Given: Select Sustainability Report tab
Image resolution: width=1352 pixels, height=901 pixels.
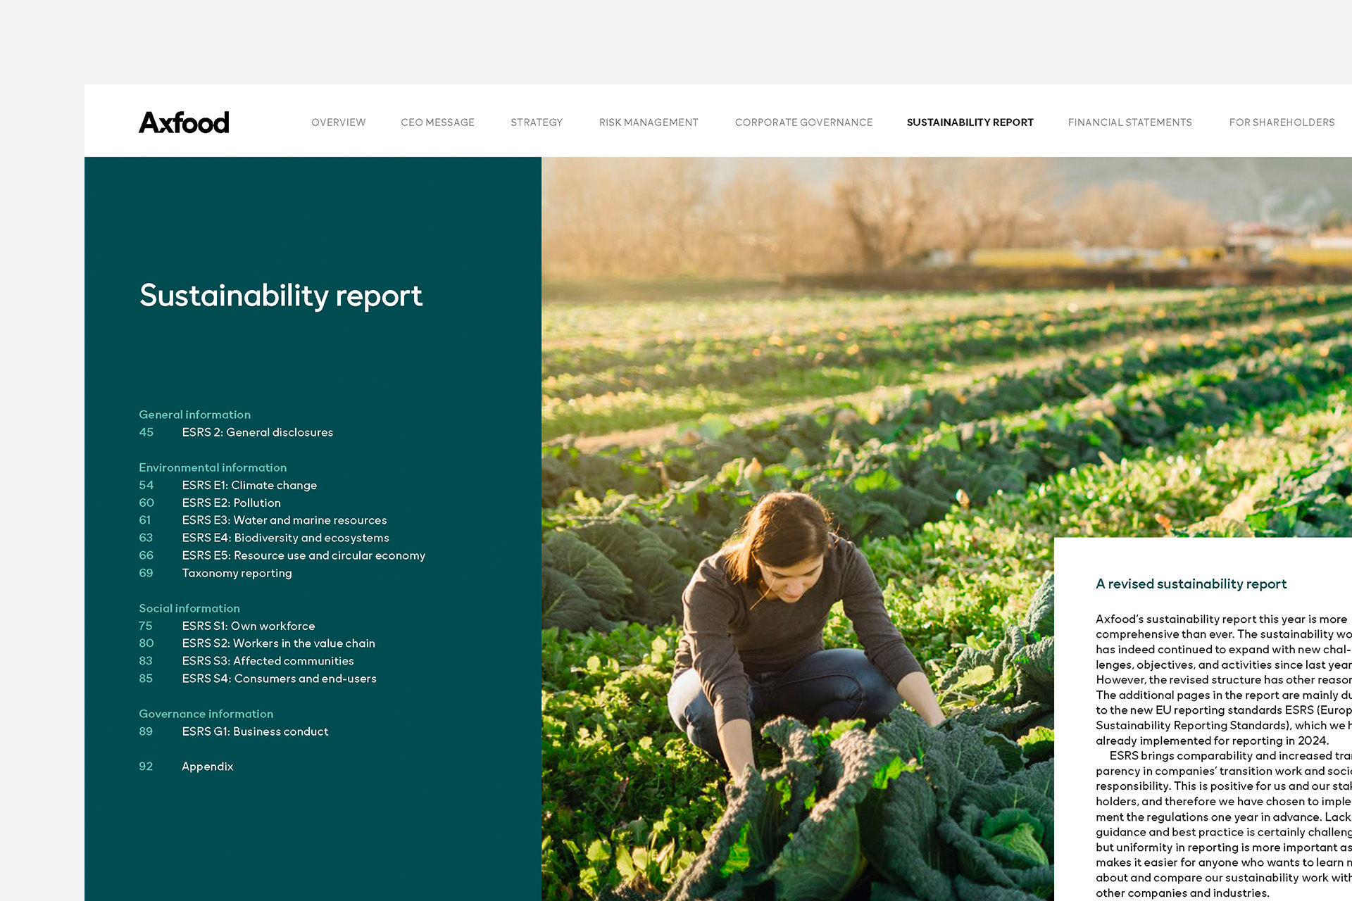Looking at the screenshot, I should tap(970, 122).
